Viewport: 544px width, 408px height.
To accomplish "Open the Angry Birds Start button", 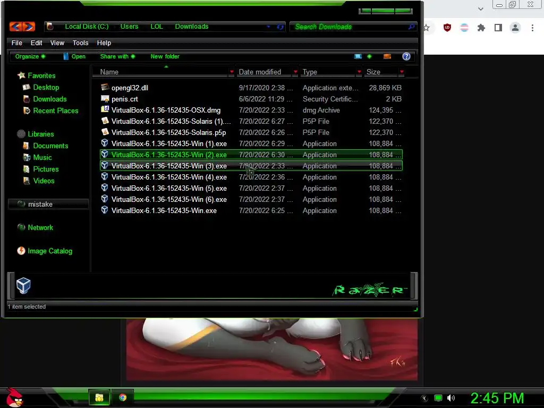I will click(14, 397).
